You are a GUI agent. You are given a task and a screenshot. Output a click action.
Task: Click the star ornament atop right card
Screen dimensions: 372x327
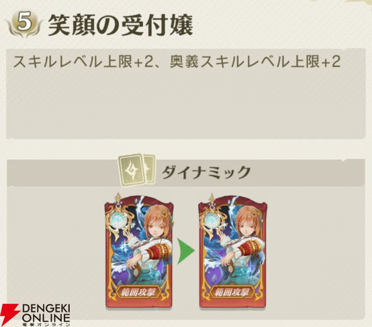pyautogui.click(x=212, y=197)
